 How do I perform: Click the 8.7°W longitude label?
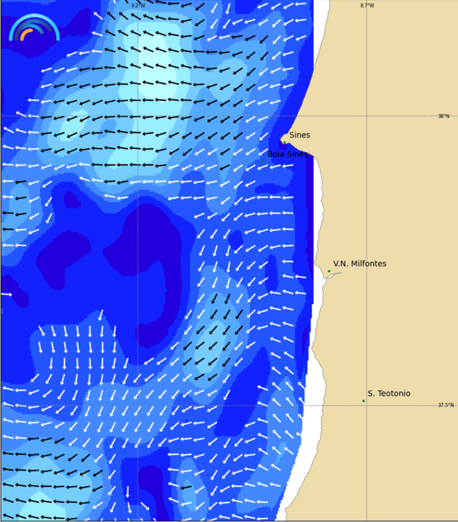point(367,5)
